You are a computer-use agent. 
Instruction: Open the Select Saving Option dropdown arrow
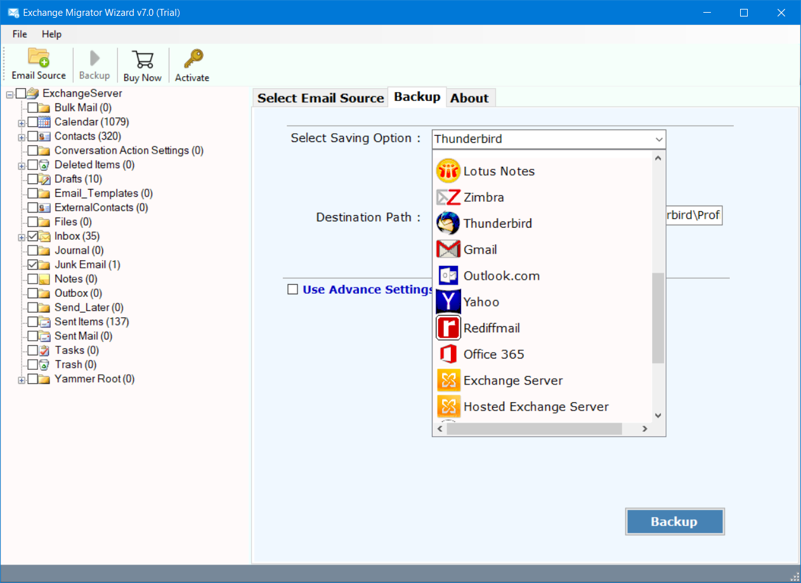click(x=658, y=139)
